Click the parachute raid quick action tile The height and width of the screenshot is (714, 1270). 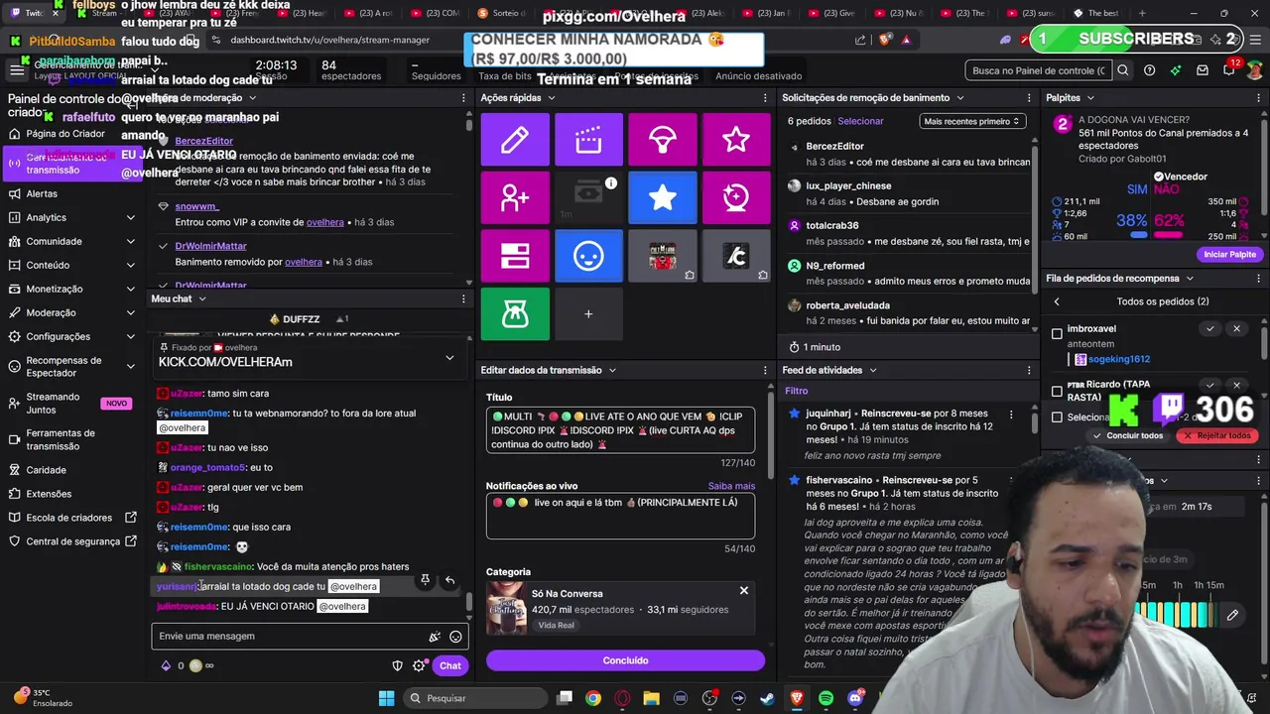[663, 140]
